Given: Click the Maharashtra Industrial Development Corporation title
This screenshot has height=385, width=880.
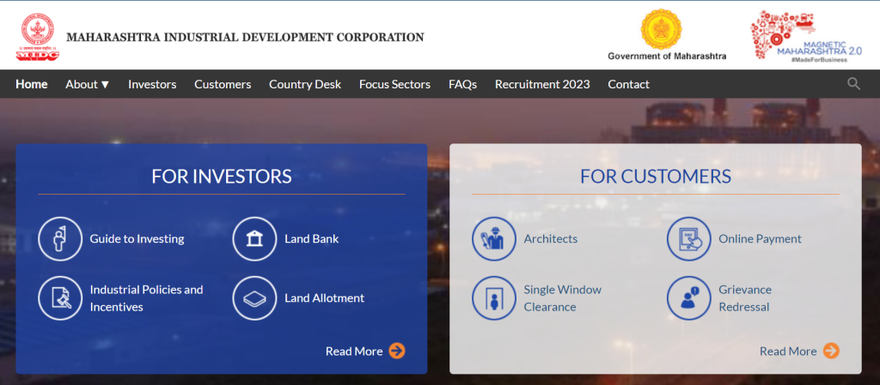Looking at the screenshot, I should coord(245,38).
